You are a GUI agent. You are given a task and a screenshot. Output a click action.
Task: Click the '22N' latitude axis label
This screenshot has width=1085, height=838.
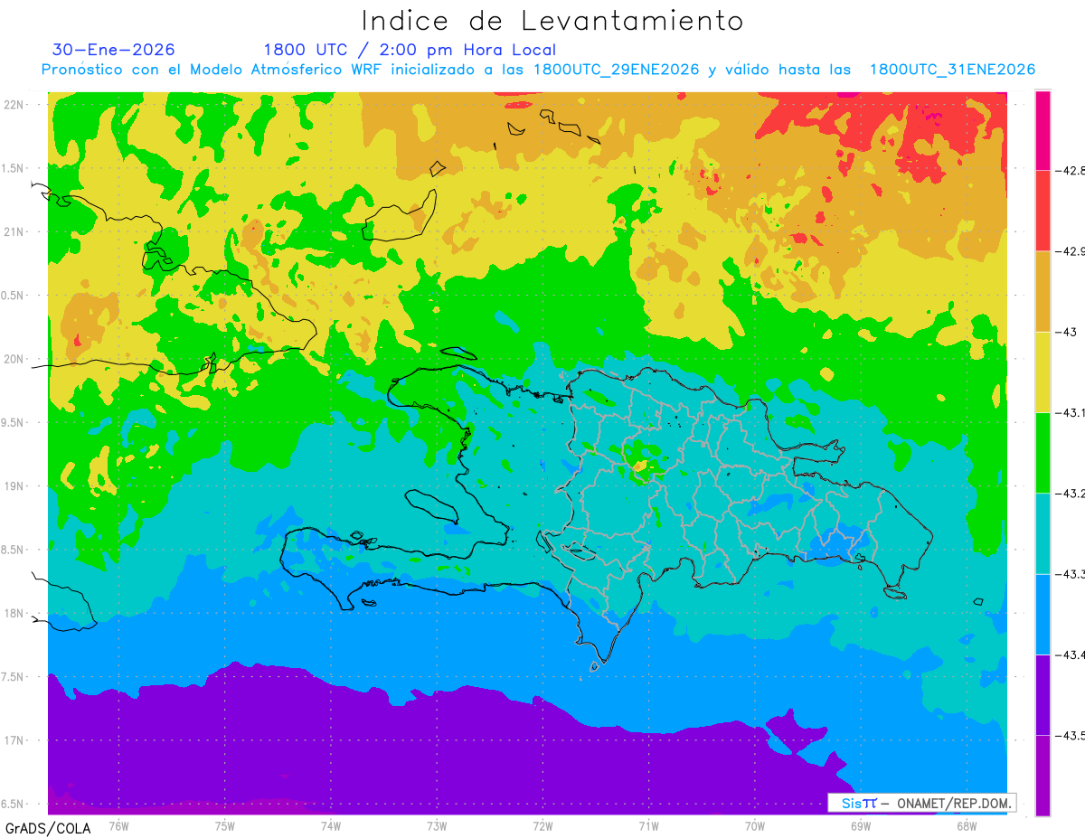pos(14,104)
